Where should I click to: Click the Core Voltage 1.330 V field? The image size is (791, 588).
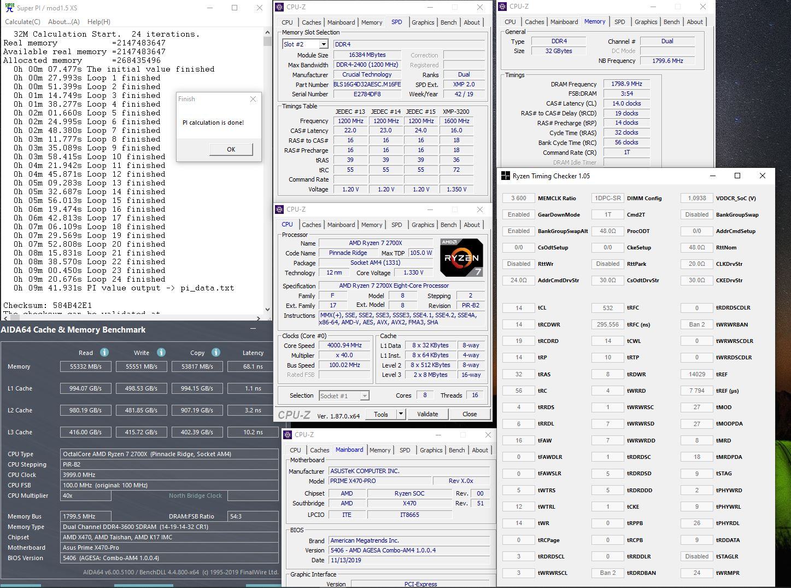click(x=413, y=272)
